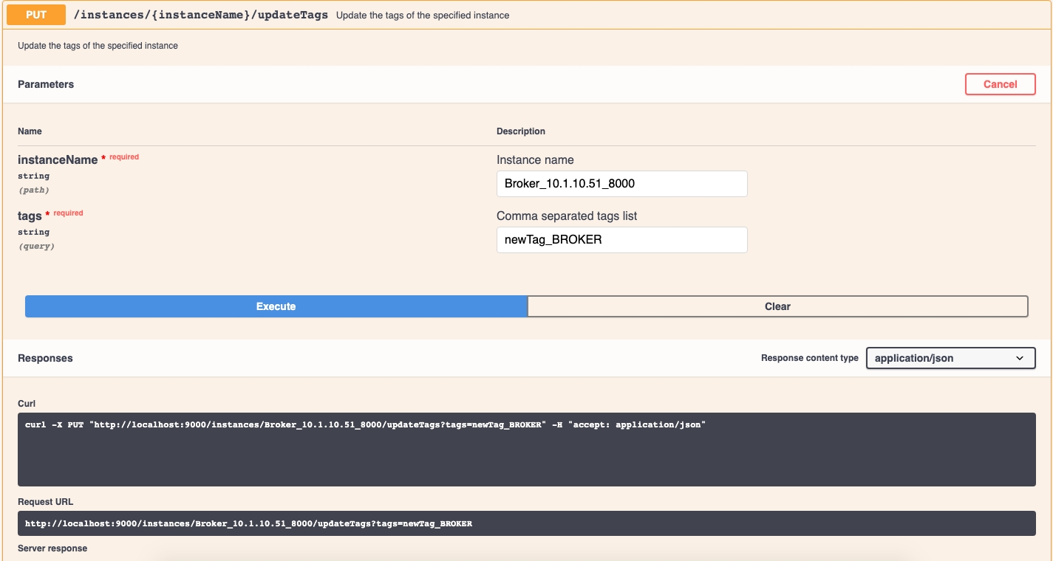Click the Curl label above the command
Image resolution: width=1053 pixels, height=561 pixels.
pyautogui.click(x=28, y=404)
